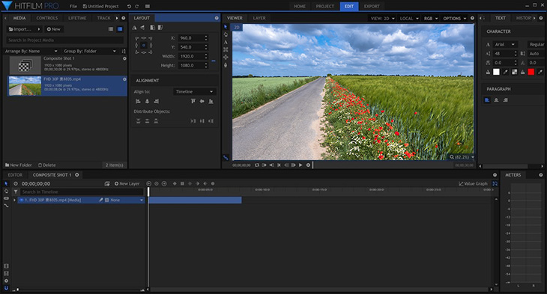Select right paragraph alignment
The height and width of the screenshot is (294, 547).
pyautogui.click(x=505, y=100)
